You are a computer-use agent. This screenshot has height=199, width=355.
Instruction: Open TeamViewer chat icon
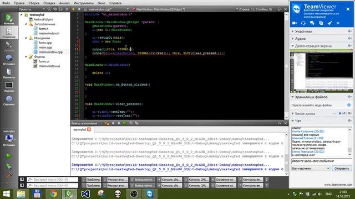(312, 23)
